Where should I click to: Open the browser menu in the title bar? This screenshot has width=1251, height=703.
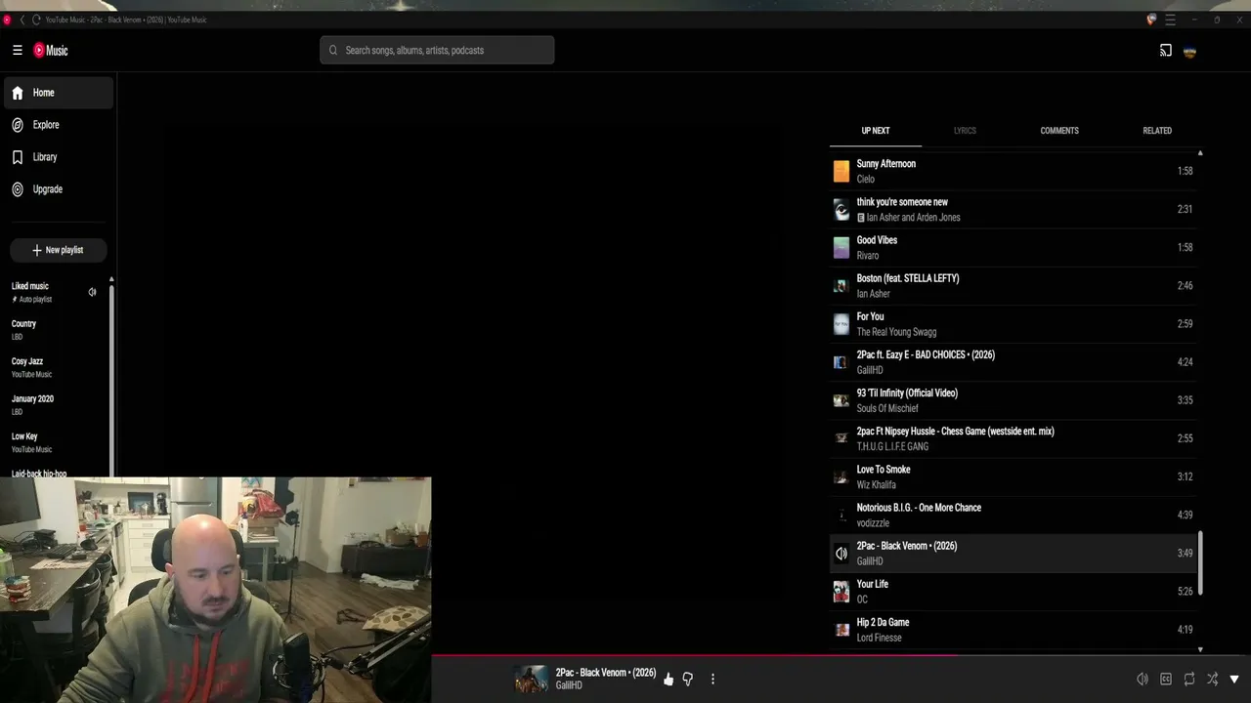click(x=1170, y=20)
